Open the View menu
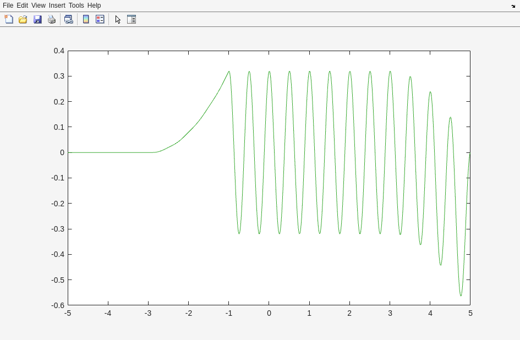The width and height of the screenshot is (520, 340). click(x=39, y=6)
